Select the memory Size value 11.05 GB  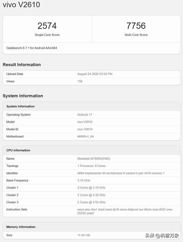[x=83, y=235]
